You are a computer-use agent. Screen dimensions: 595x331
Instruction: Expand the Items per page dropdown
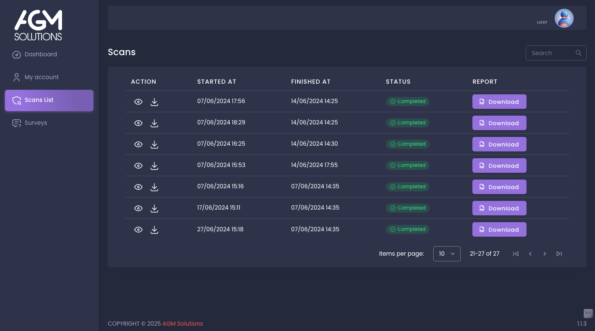[447, 254]
